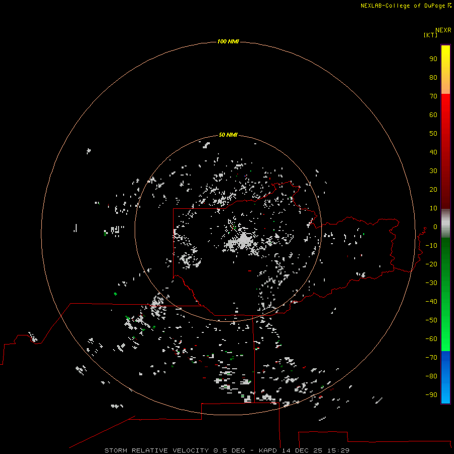Click the -40 knot scale label

(x=431, y=302)
